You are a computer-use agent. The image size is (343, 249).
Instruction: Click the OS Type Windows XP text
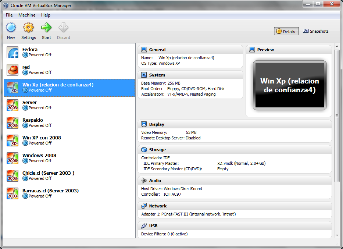click(161, 64)
